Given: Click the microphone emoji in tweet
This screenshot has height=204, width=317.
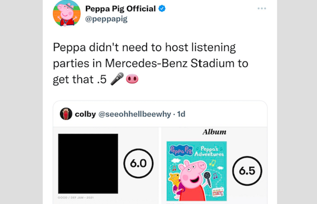Looking at the screenshot, I should click(x=117, y=79).
